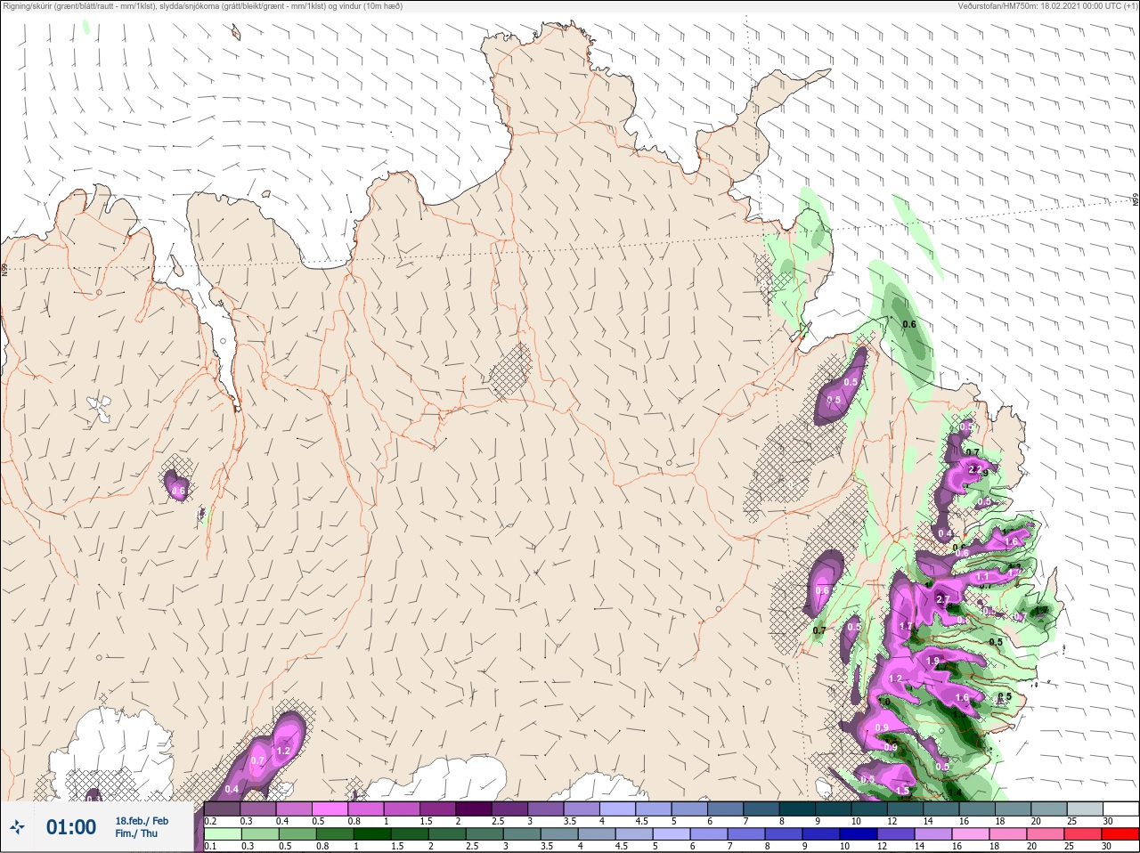The image size is (1140, 853).
Task: Click the weekday text Fim./ Thu
Action: 136,833
